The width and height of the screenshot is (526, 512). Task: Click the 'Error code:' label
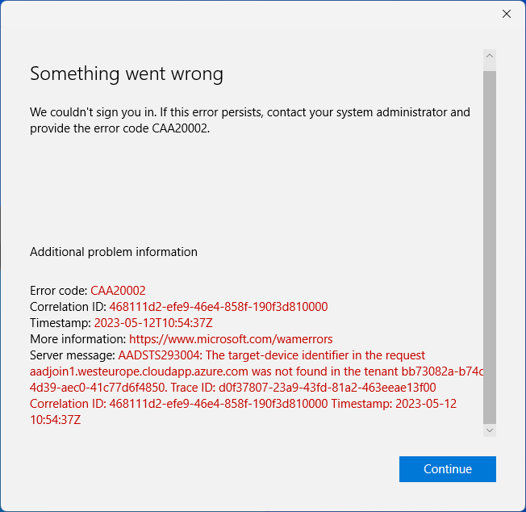(59, 291)
